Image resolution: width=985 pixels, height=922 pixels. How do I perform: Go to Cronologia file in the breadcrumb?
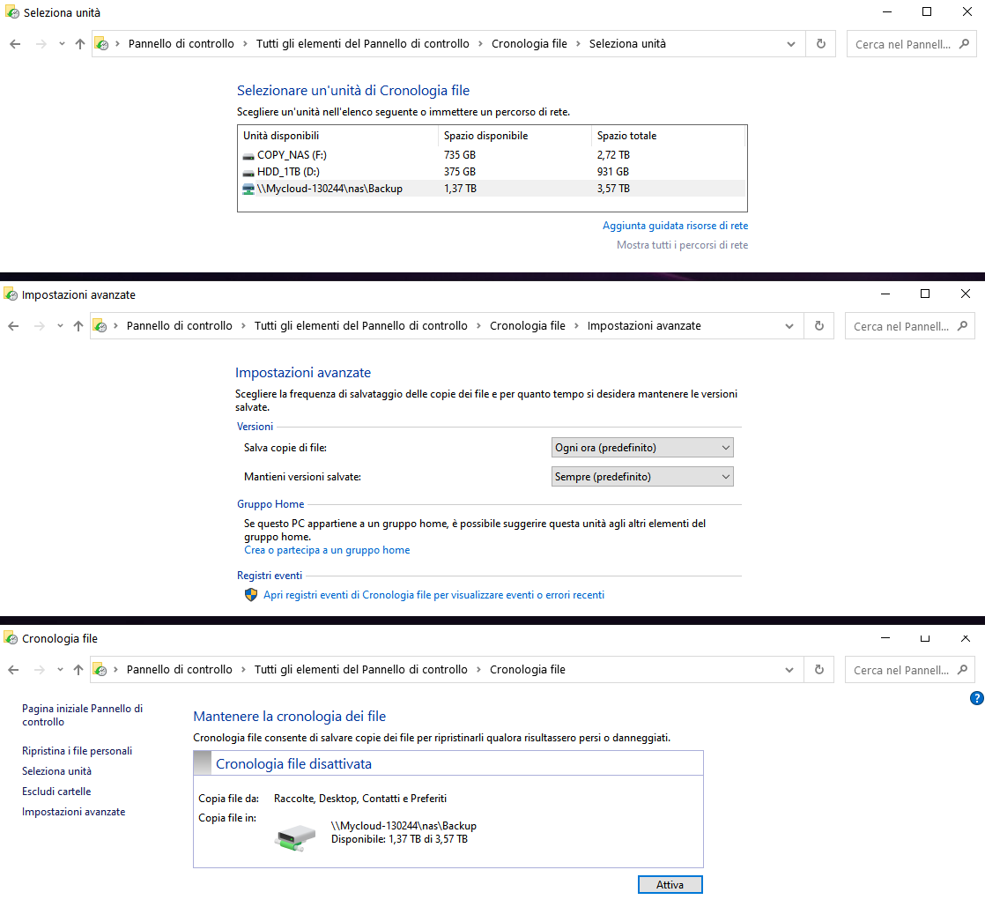point(529,43)
